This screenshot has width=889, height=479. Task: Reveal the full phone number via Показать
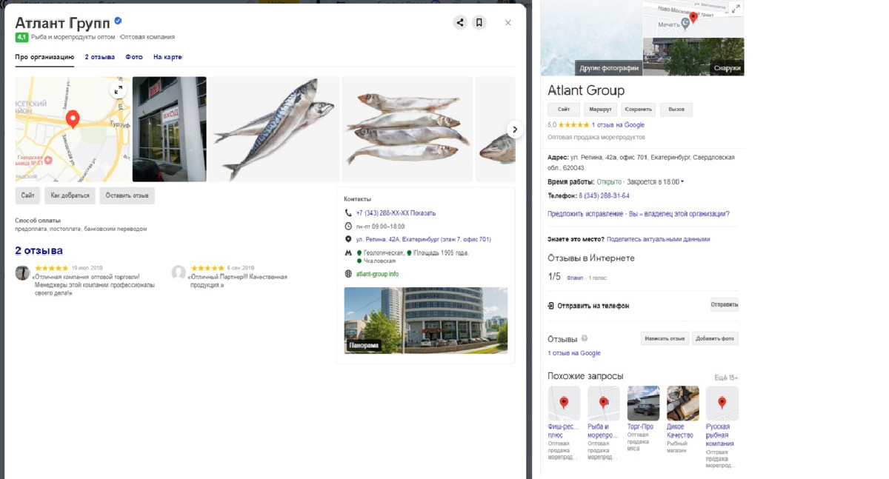coord(424,213)
